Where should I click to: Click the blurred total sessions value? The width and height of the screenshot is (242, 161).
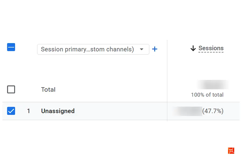(213, 85)
